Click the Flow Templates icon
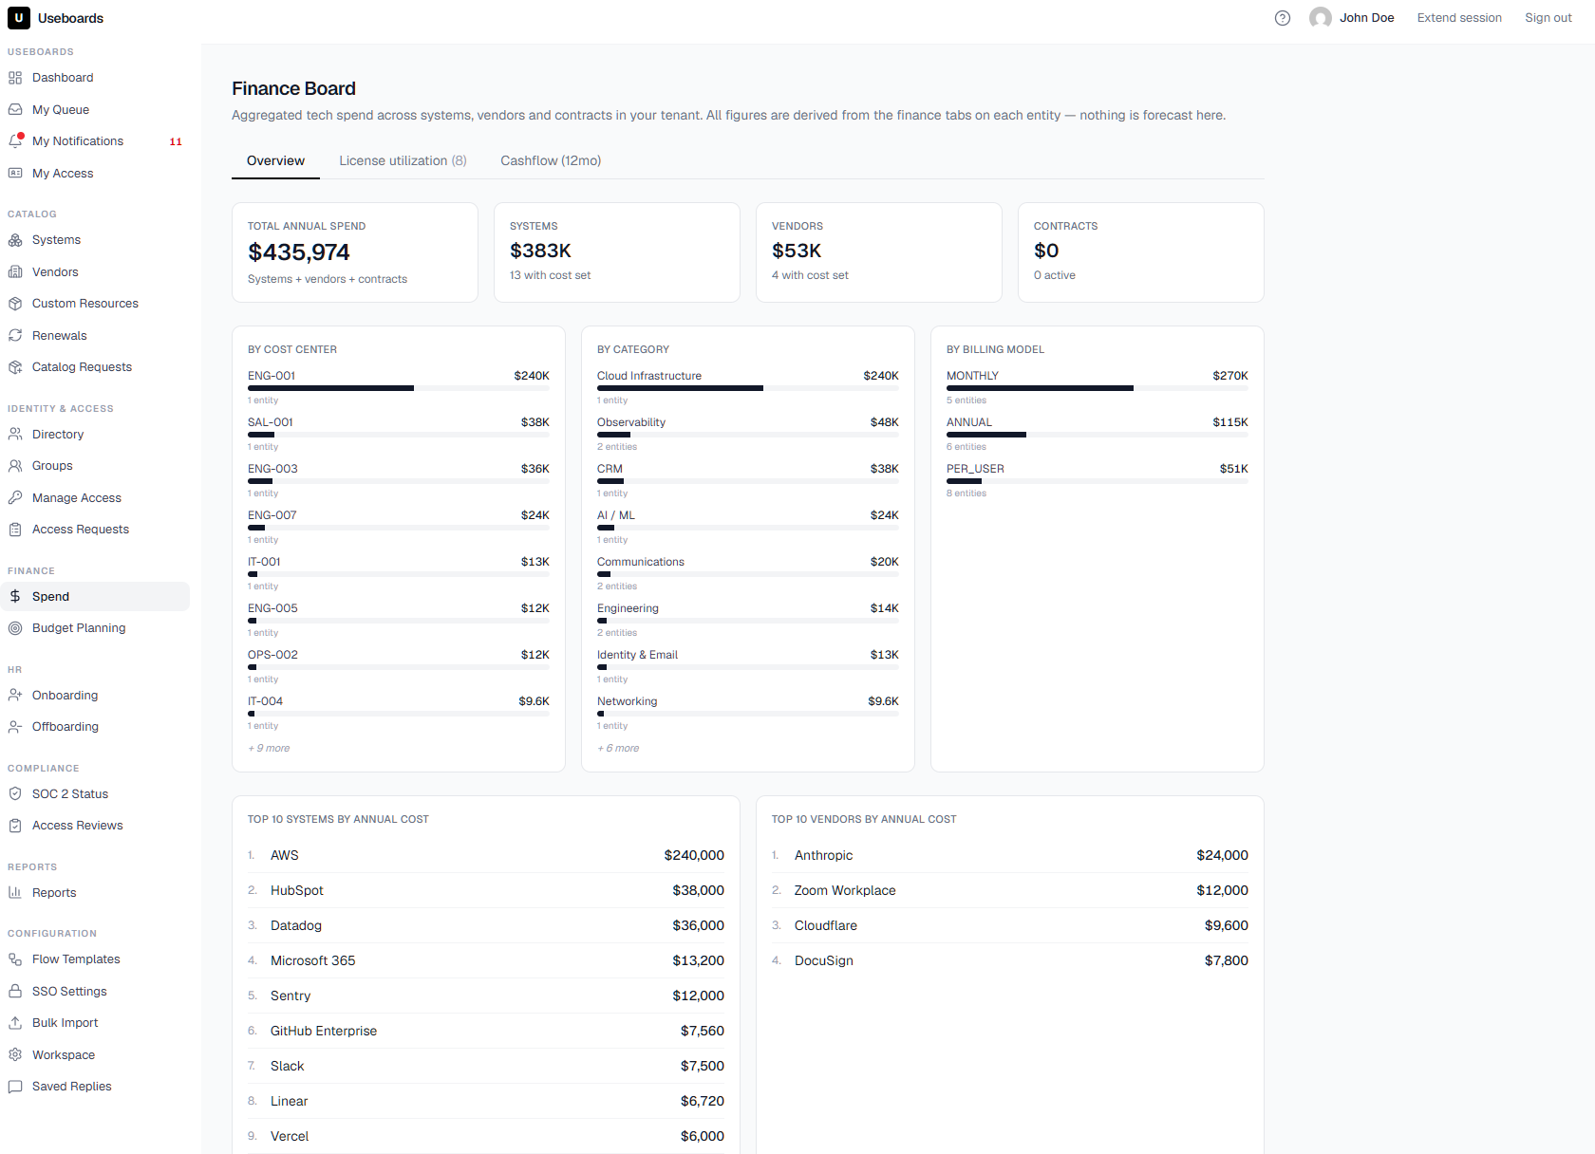This screenshot has width=1595, height=1154. click(15, 959)
